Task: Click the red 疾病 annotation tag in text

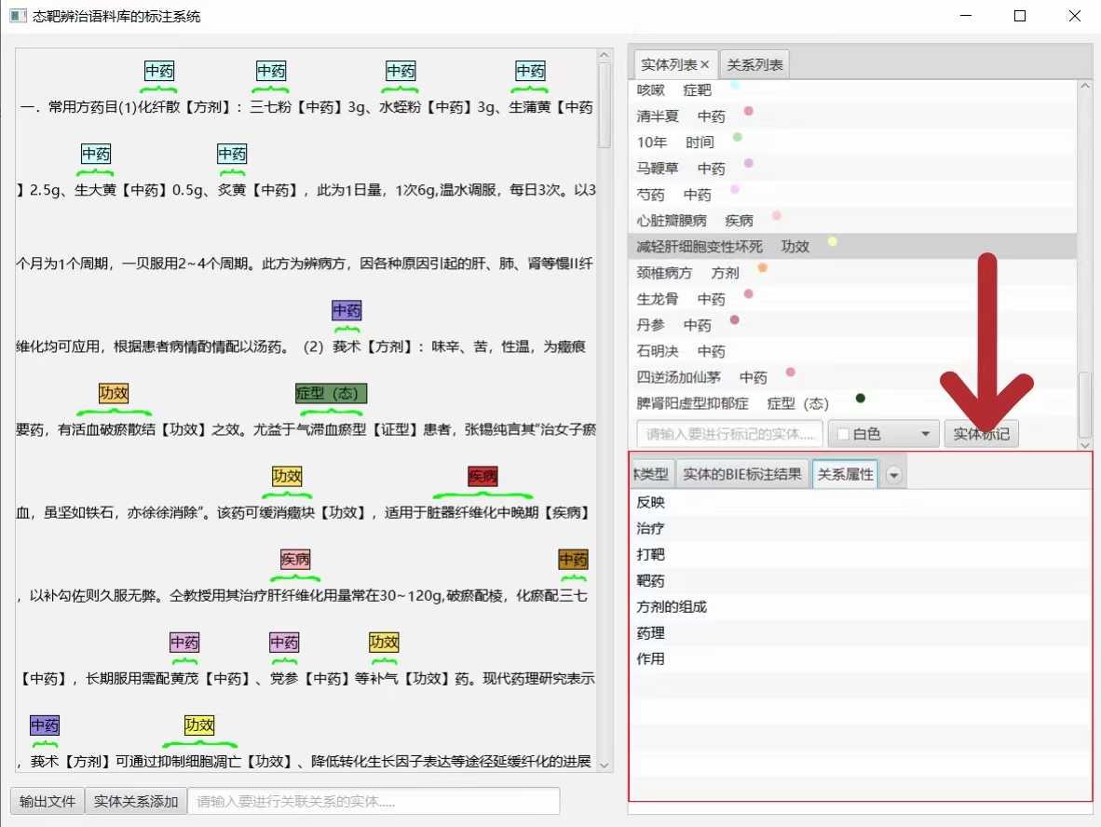Action: point(483,477)
